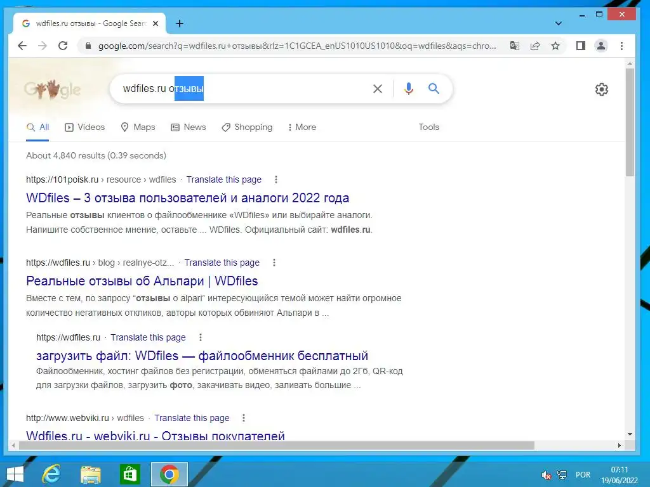Screen dimensions: 650x487
Task: Open the network tray icon
Action: (x=562, y=475)
